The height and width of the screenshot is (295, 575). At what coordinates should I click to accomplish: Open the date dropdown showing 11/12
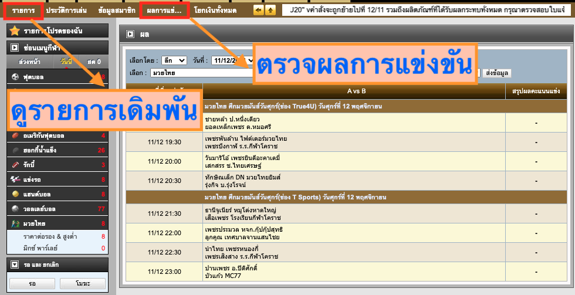click(233, 60)
